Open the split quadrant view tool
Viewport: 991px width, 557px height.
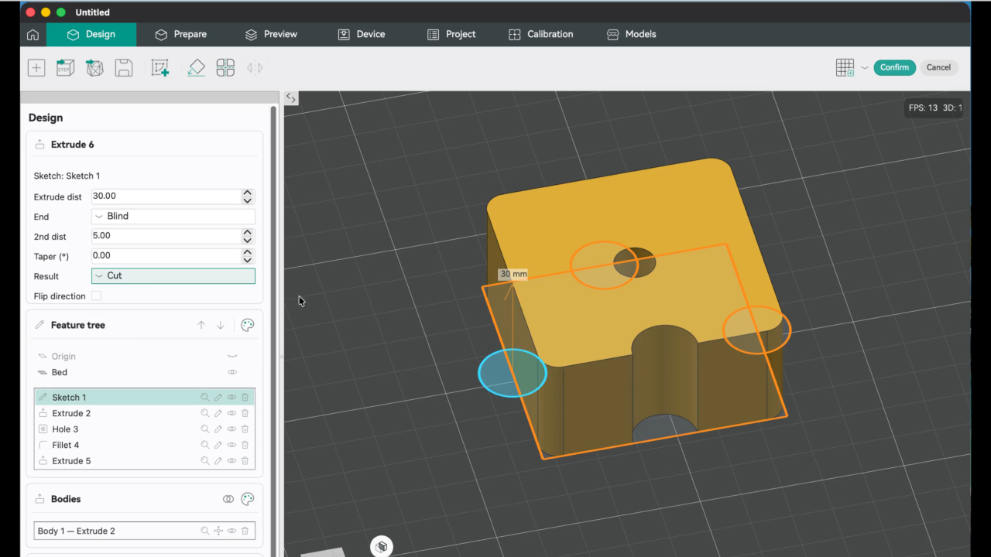click(225, 68)
